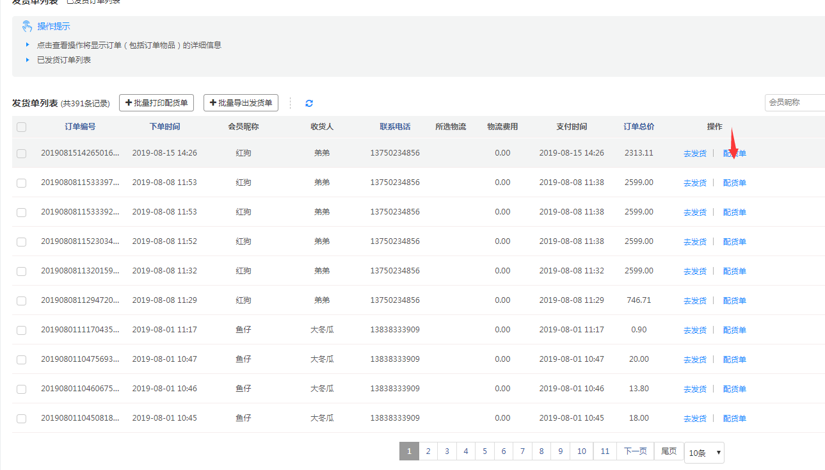Screen dimensions: 825x470
Task: Click 尾页 last page button
Action: pos(669,451)
